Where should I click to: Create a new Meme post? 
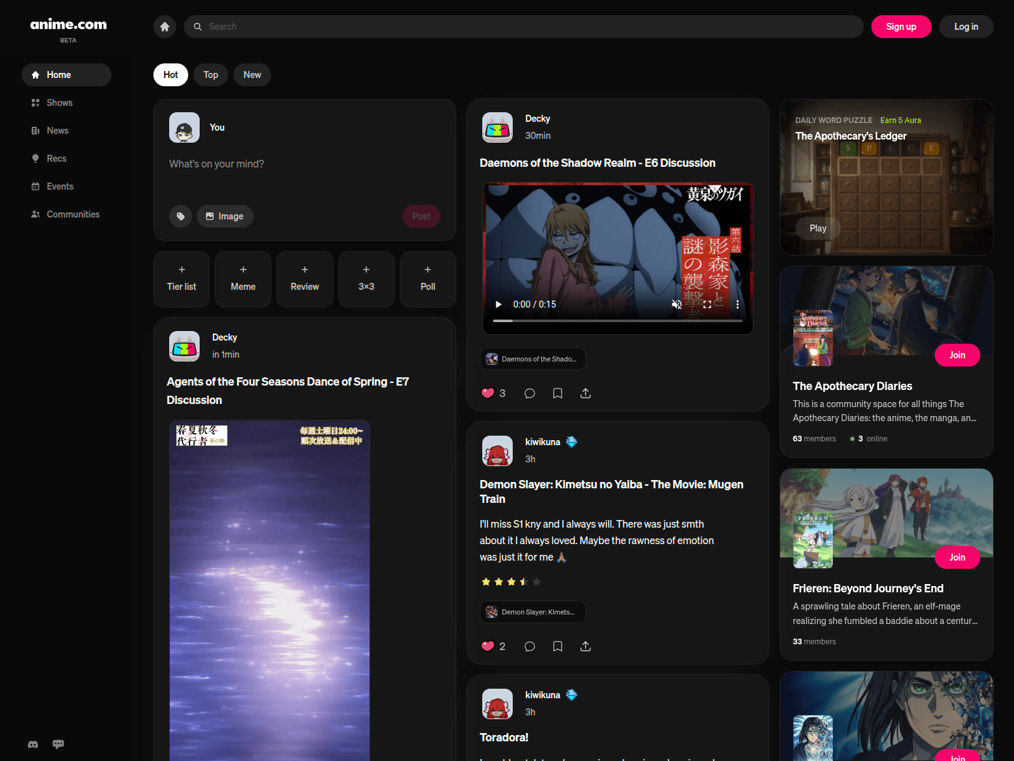tap(243, 279)
